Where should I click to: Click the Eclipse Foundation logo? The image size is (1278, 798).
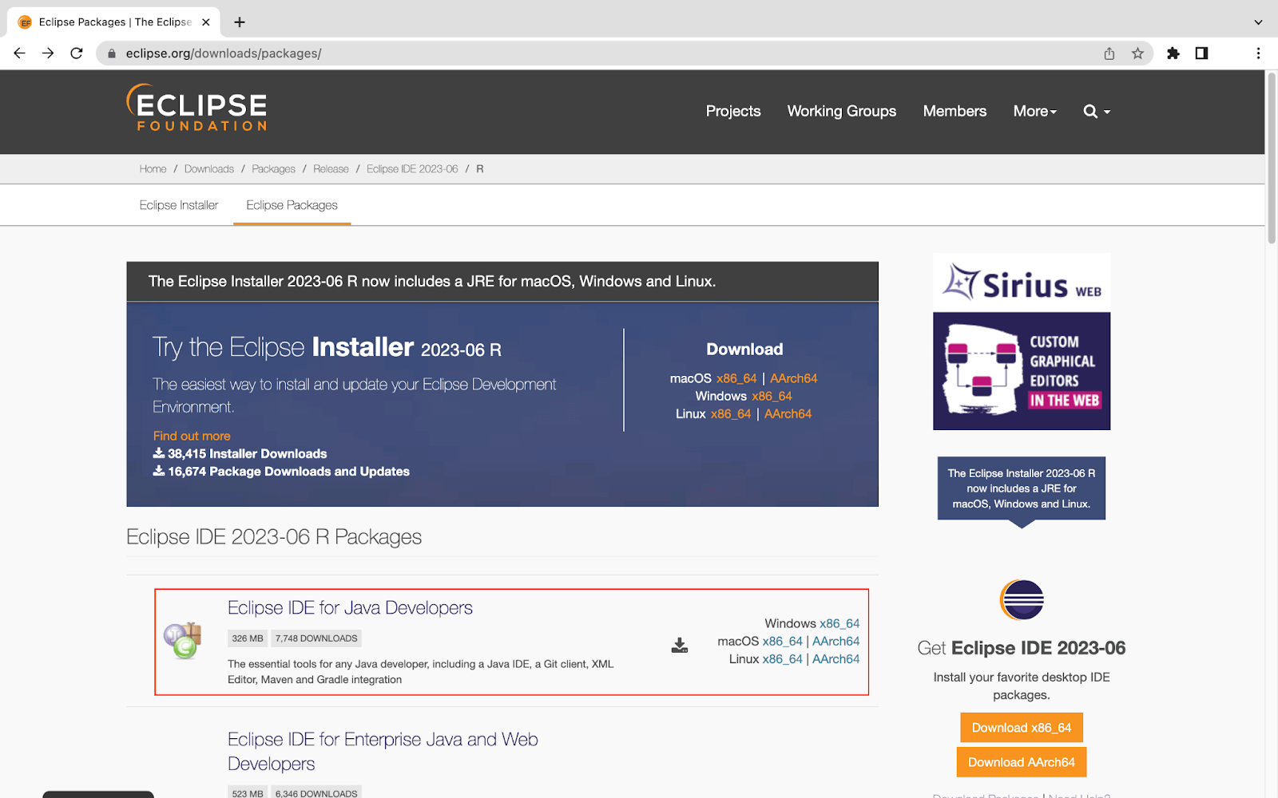click(x=197, y=108)
